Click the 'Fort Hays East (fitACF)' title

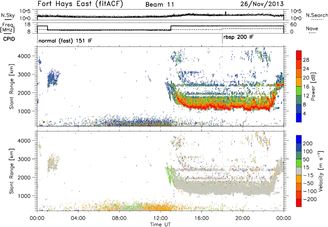click(x=80, y=4)
